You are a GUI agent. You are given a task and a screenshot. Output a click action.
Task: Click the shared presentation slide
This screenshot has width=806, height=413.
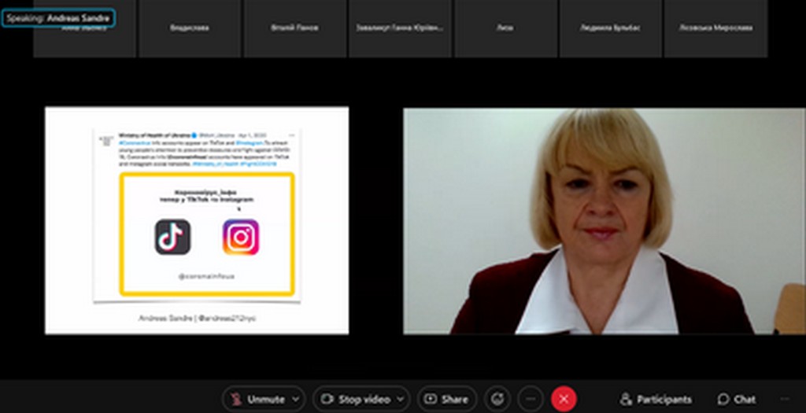tap(197, 220)
